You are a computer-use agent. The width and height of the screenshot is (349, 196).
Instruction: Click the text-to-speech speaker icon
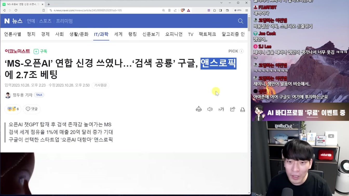210,109
